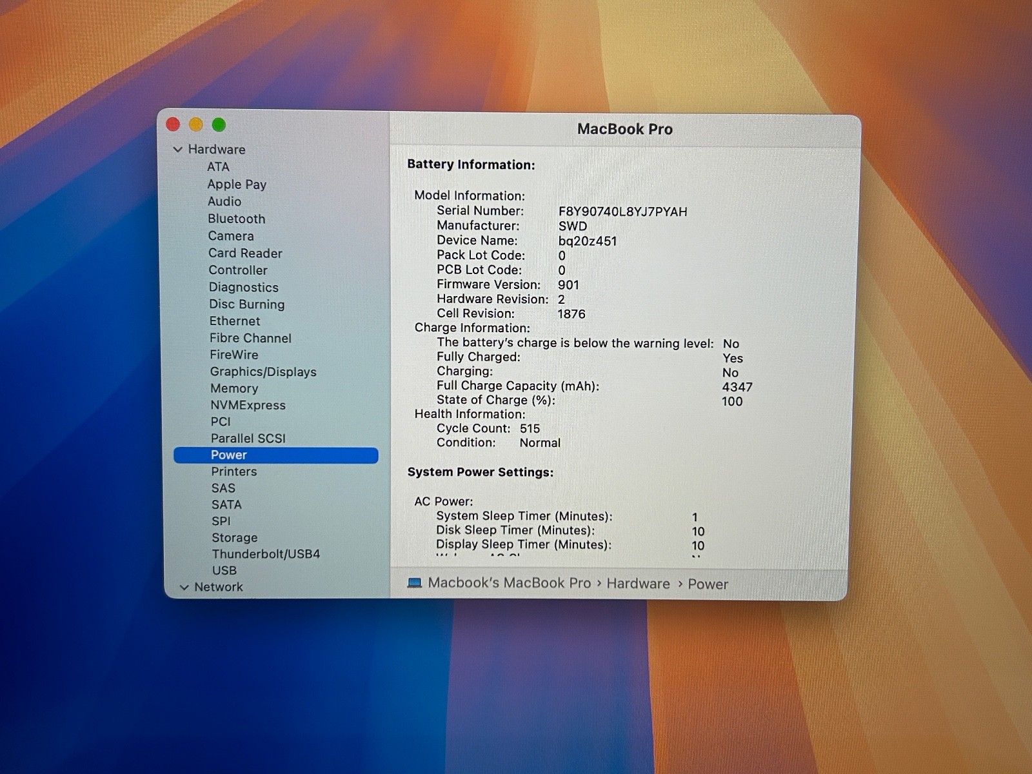Viewport: 1032px width, 774px height.
Task: Click the Network section header
Action: (x=219, y=588)
